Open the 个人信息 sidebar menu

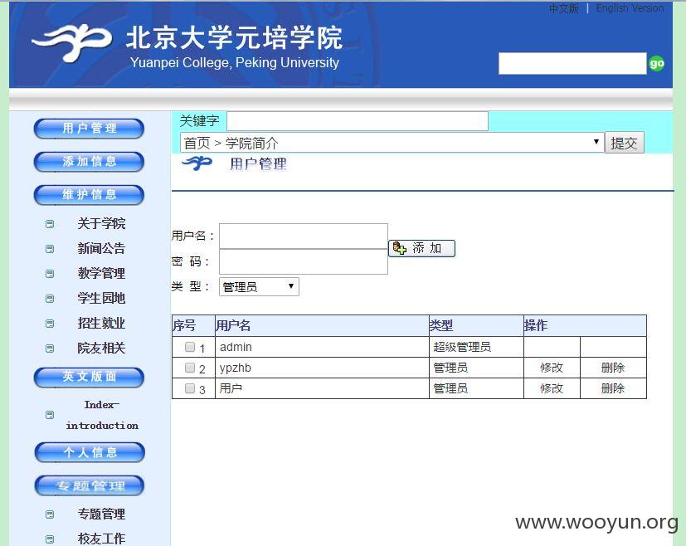coord(90,452)
